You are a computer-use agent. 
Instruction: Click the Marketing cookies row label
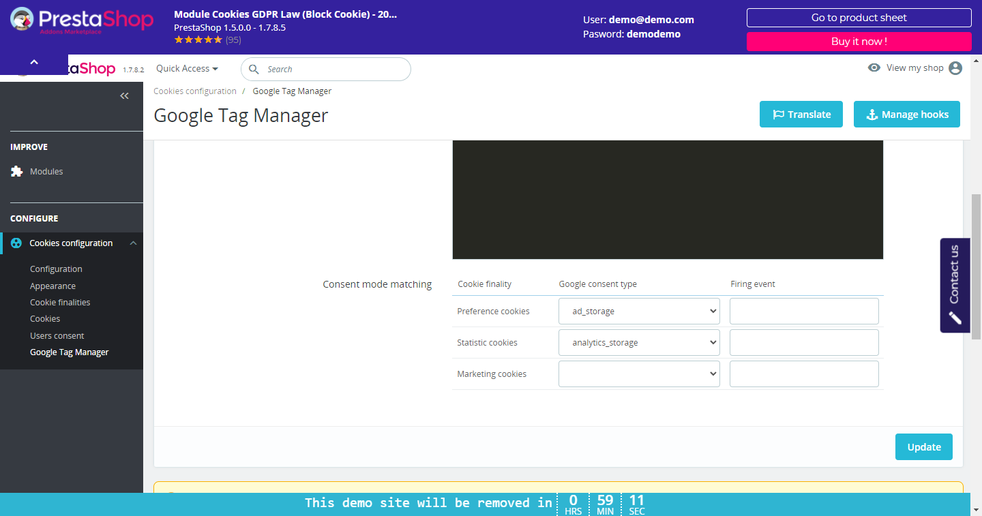point(492,374)
